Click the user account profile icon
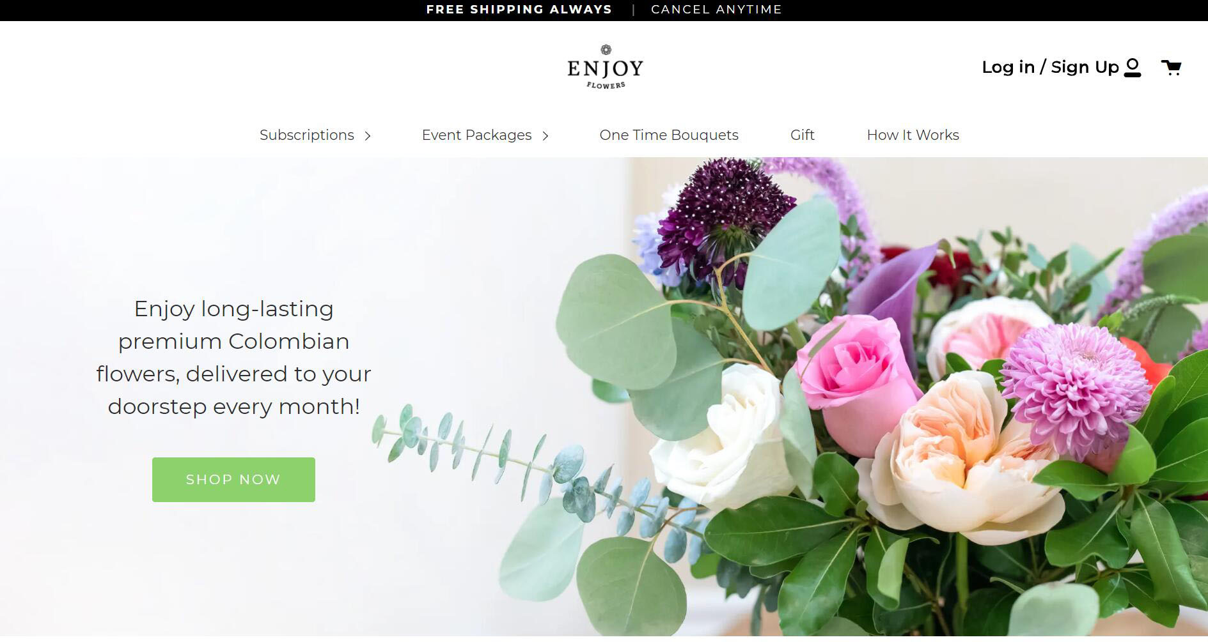 (1133, 67)
